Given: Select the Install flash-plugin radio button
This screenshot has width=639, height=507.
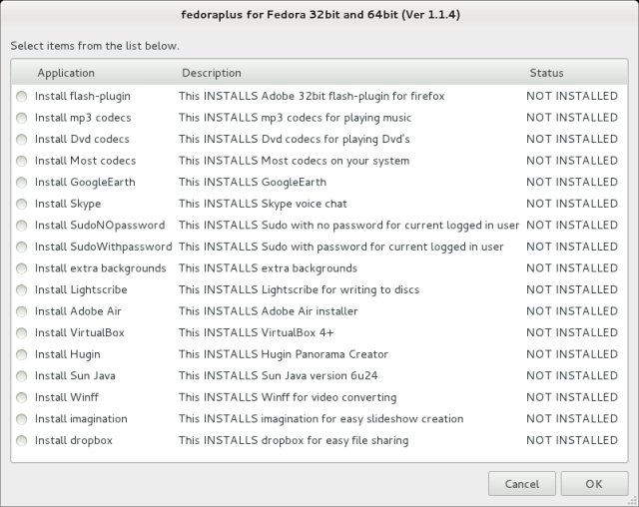Looking at the screenshot, I should [x=22, y=96].
